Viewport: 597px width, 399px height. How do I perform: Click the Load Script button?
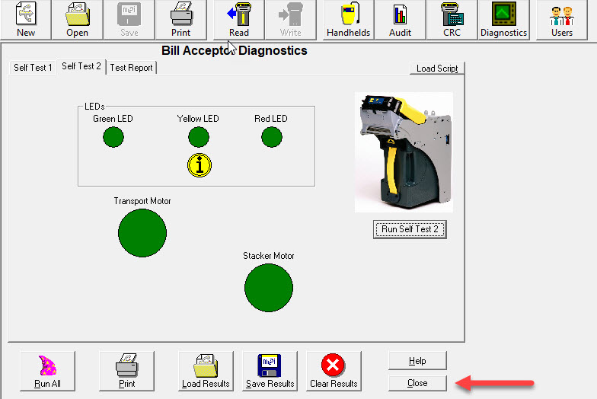click(437, 69)
